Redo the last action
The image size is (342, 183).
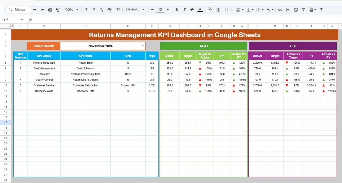tap(42, 9)
